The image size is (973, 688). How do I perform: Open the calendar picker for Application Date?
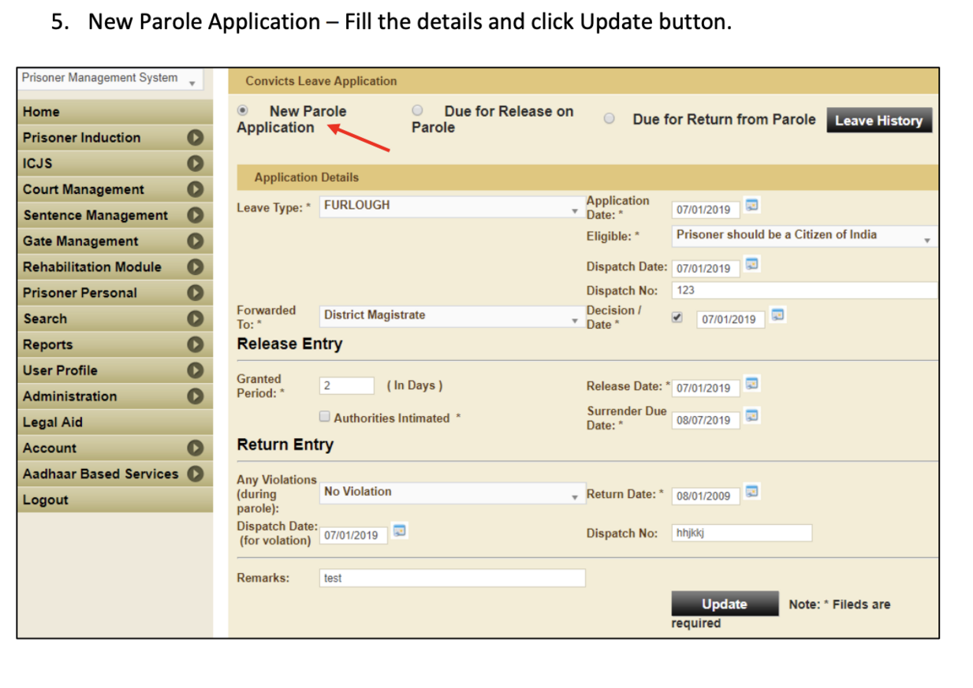[x=751, y=205]
